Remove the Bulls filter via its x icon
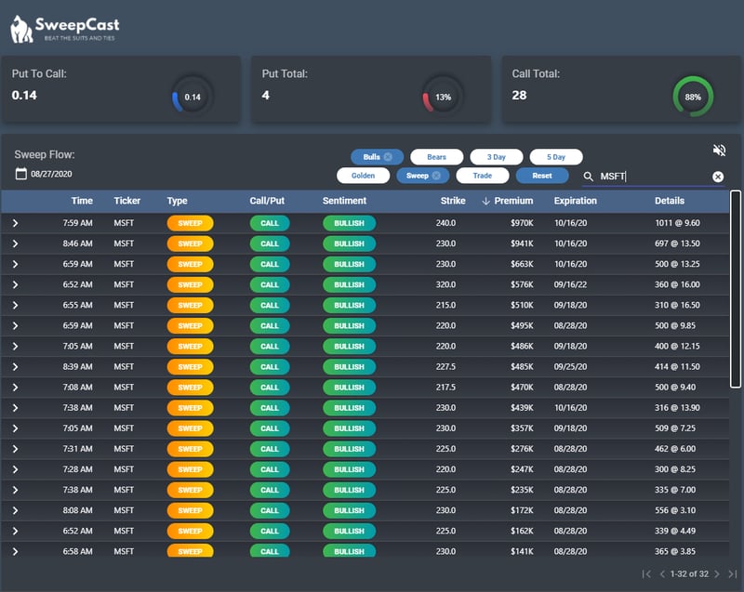Screen dimensions: 744x592 (x=388, y=157)
